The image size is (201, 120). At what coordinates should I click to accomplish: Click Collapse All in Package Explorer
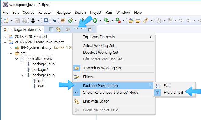pos(51,30)
